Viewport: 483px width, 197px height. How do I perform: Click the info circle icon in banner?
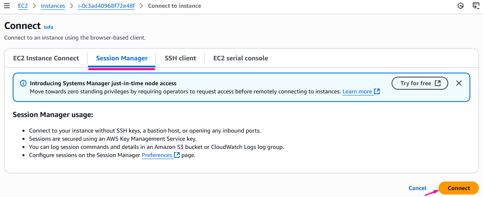[x=23, y=83]
